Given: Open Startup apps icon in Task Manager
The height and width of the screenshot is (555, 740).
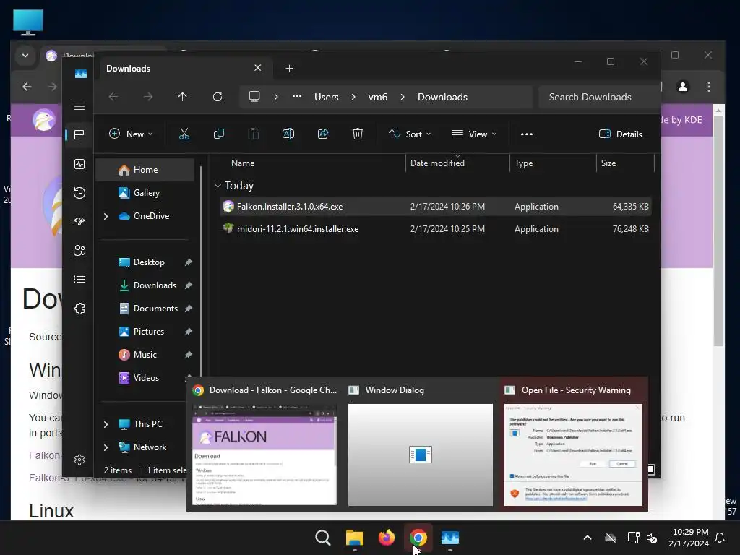Looking at the screenshot, I should tap(79, 221).
